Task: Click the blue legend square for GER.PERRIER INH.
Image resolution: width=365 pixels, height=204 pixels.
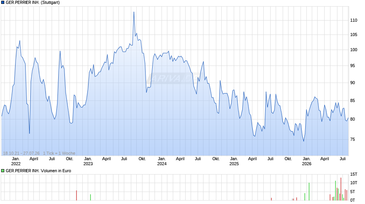Action: point(3,3)
